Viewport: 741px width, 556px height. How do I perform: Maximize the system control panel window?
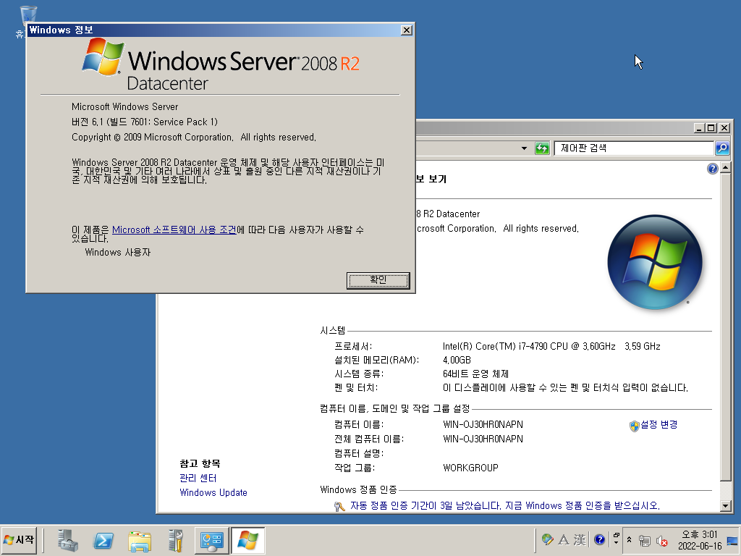click(711, 127)
